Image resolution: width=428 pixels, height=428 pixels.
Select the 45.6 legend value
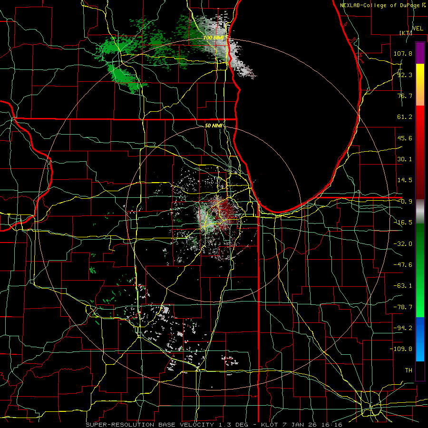point(405,138)
